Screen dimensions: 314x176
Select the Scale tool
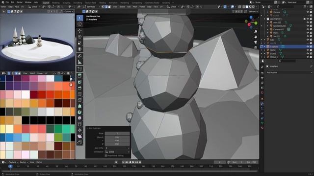pyautogui.click(x=79, y=43)
